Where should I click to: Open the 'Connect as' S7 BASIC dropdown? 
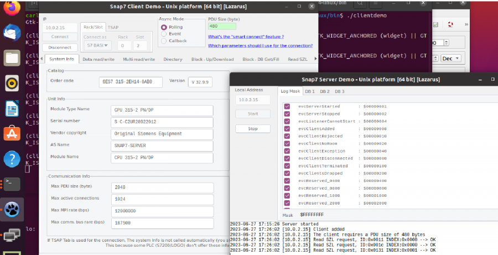97,46
